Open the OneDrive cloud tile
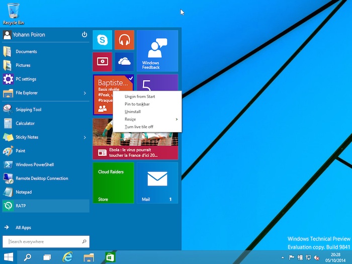The image size is (352, 264). 124,61
